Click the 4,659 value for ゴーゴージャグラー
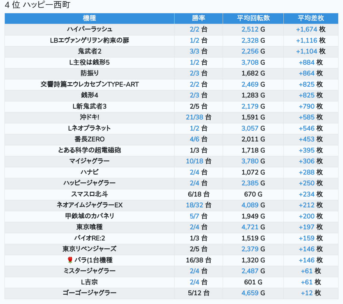Screen dimensions: 343x304 [x=250, y=293]
